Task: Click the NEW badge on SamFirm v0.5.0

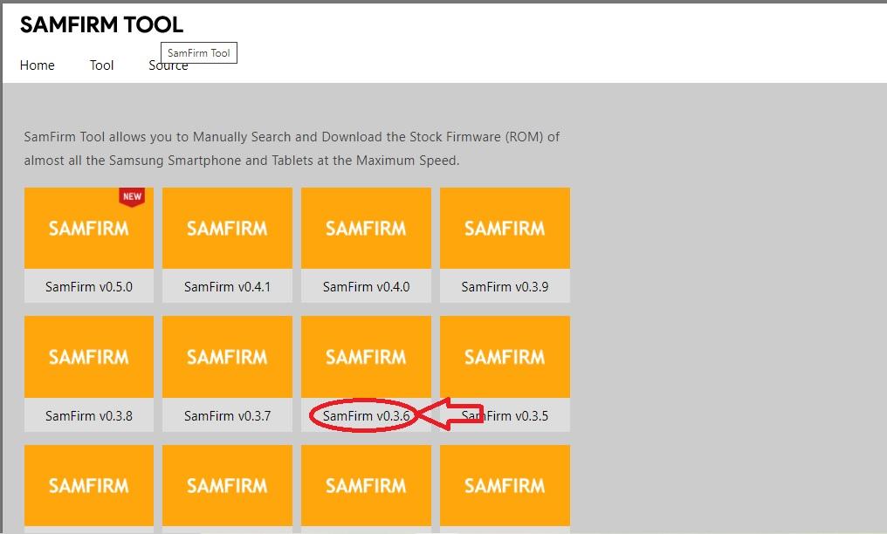Action: pos(132,196)
